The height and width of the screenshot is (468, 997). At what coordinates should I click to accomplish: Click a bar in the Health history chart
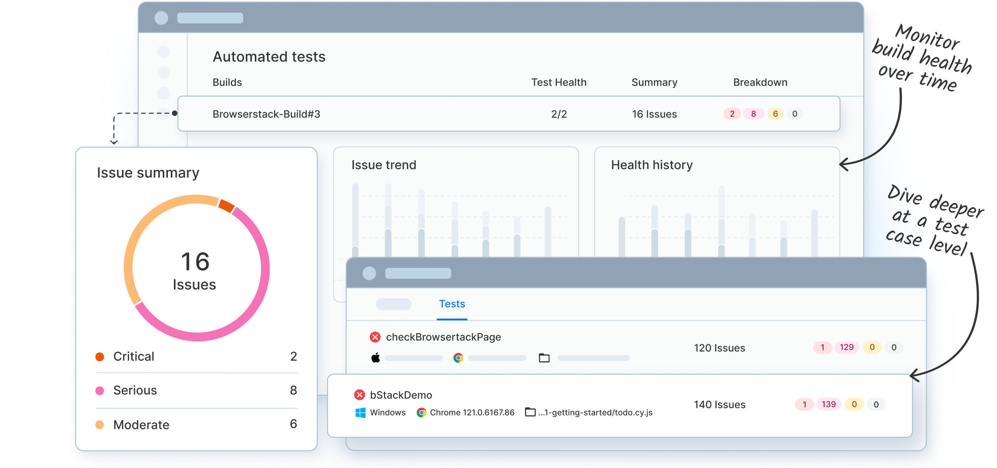pyautogui.click(x=720, y=219)
